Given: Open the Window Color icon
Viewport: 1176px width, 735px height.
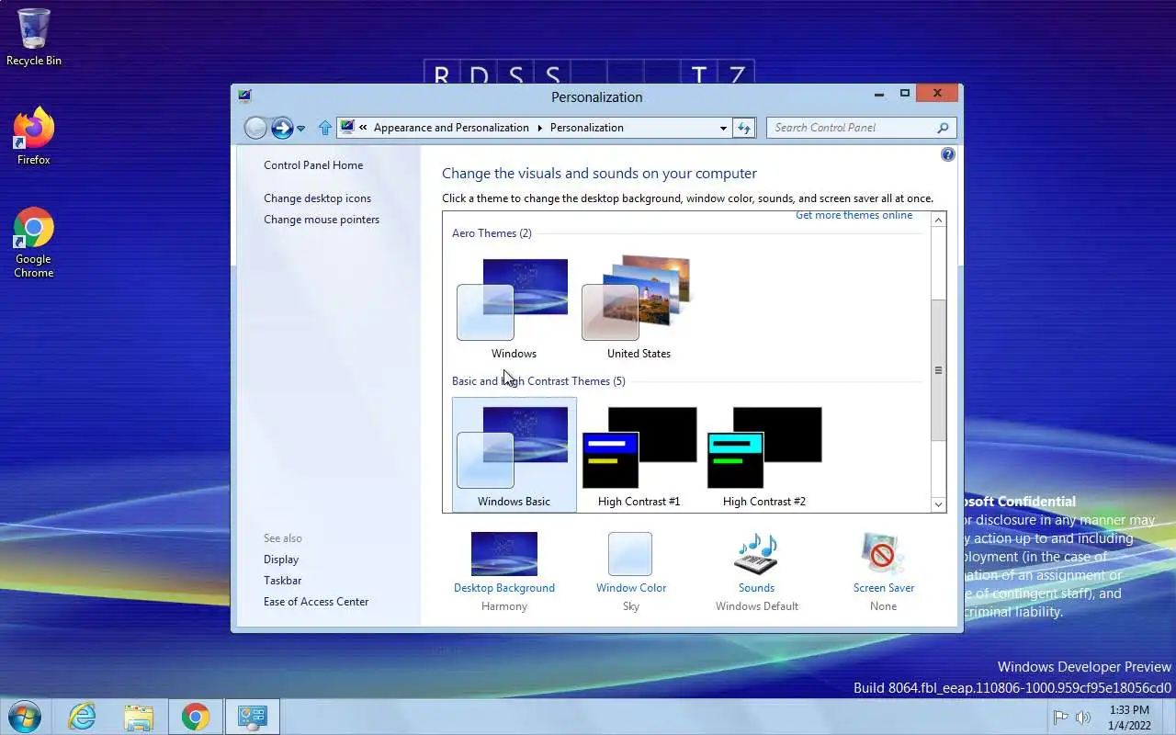Looking at the screenshot, I should [630, 554].
